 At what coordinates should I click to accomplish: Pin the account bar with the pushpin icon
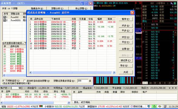click(x=173, y=88)
